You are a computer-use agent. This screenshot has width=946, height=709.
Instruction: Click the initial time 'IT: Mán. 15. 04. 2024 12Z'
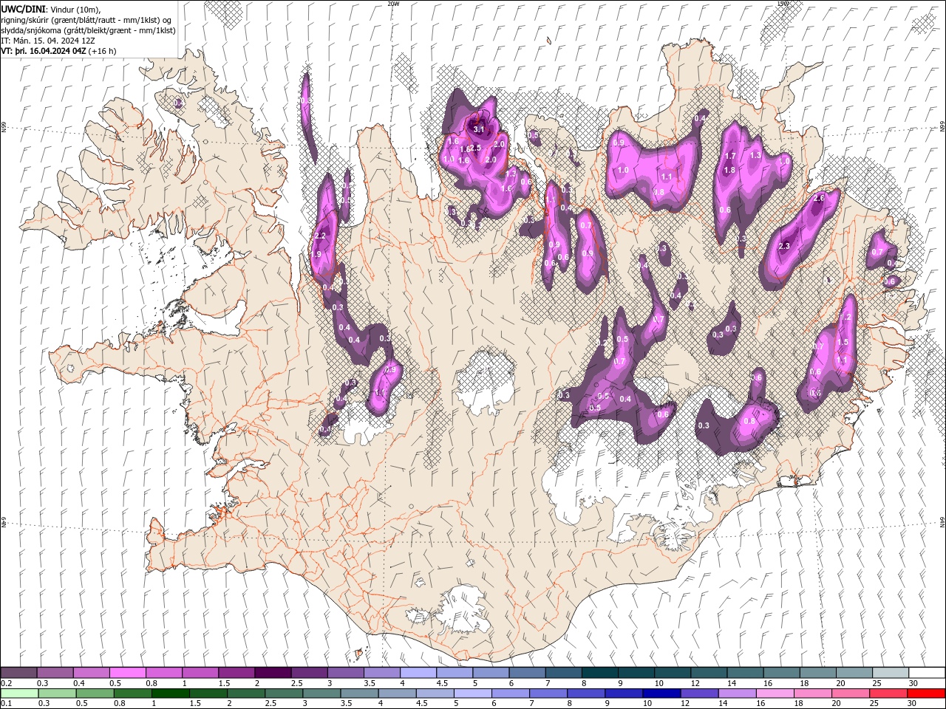49,41
